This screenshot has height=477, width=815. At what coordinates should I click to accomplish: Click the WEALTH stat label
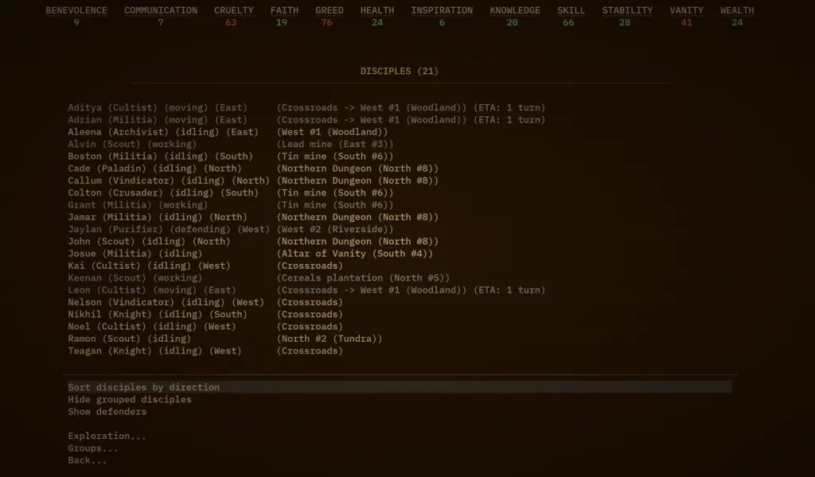(737, 10)
